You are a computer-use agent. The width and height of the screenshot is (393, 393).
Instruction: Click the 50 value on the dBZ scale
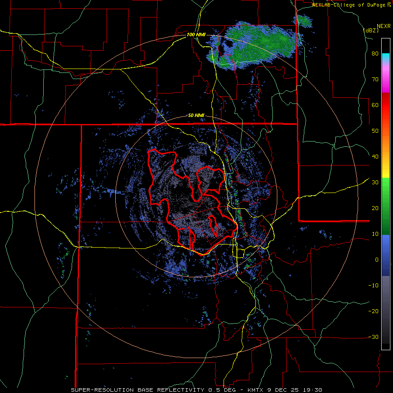point(375,131)
